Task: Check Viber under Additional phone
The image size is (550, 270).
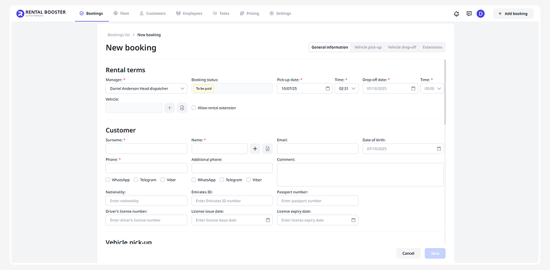Action: tap(248, 180)
